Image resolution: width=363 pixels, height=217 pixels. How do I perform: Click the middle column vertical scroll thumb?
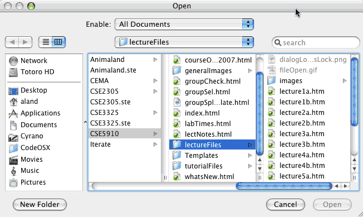(260, 114)
